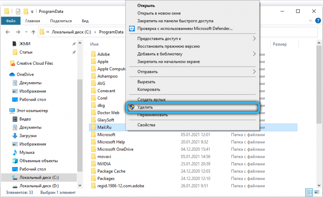The image size is (323, 197).
Task: Select the Package Cache folder
Action: [x=111, y=171]
